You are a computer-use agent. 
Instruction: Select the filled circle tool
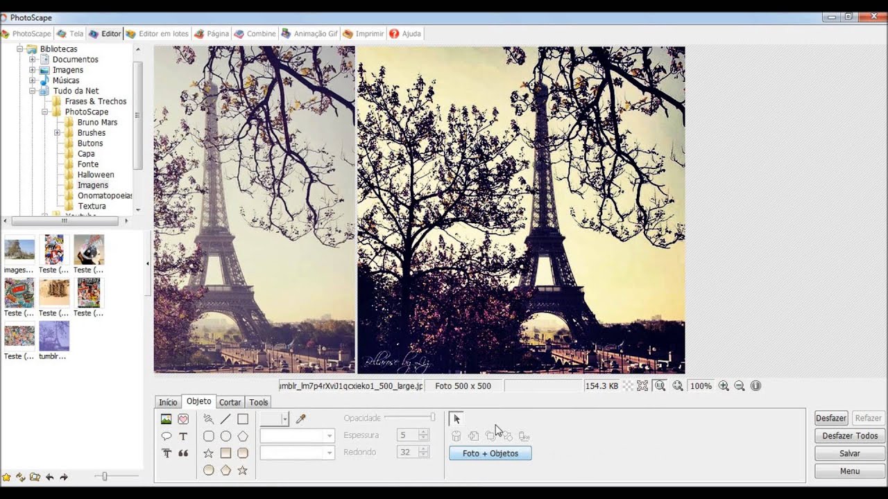click(x=208, y=471)
